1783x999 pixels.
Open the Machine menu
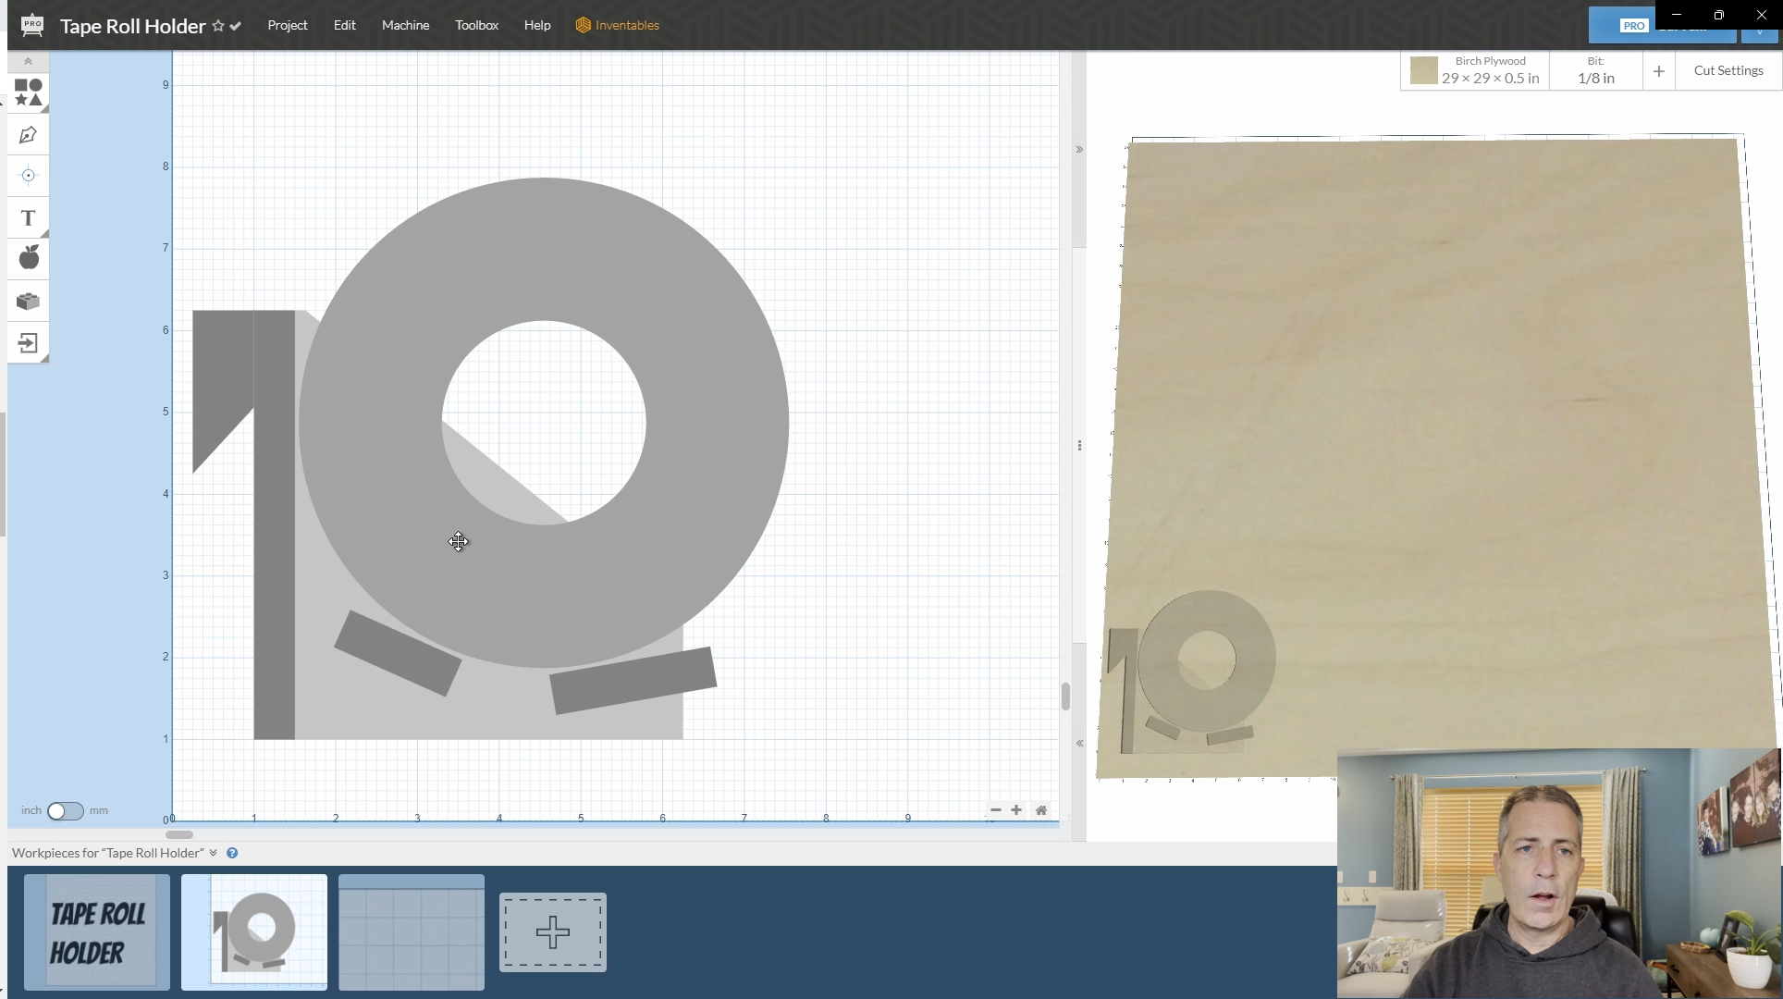[405, 25]
